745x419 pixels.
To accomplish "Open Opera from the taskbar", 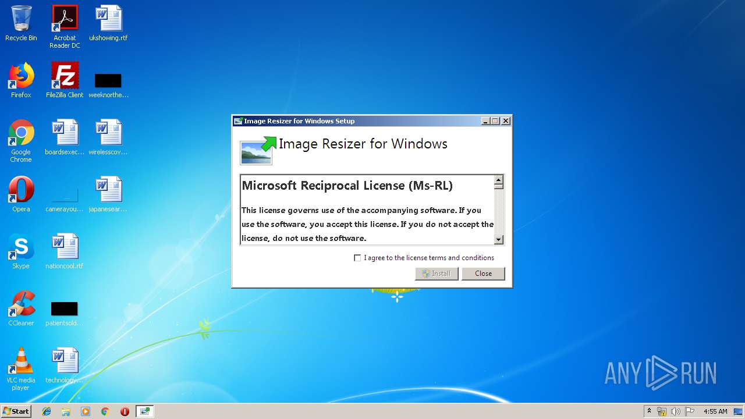I will 125,411.
